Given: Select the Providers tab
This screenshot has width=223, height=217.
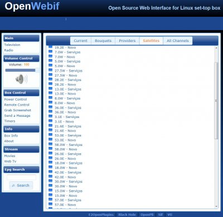Looking at the screenshot, I should pos(127,41).
